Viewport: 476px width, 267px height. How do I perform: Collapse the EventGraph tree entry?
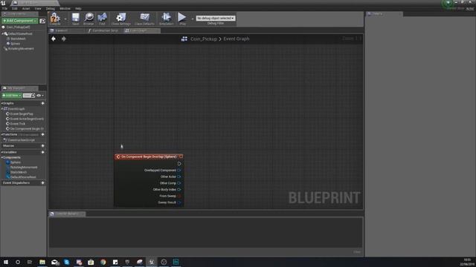point(2,109)
